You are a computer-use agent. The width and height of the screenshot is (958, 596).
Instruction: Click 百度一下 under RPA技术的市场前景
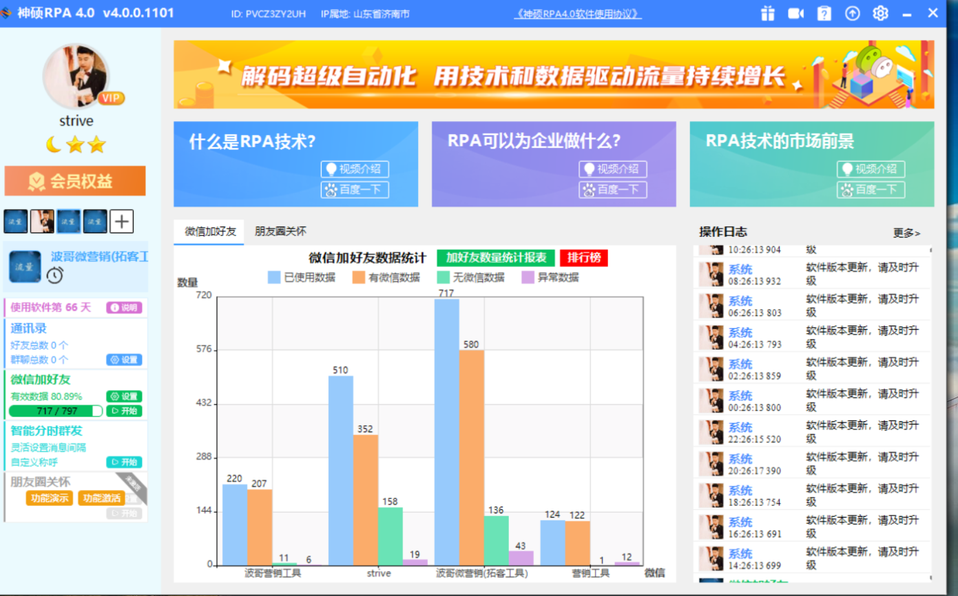tap(871, 190)
